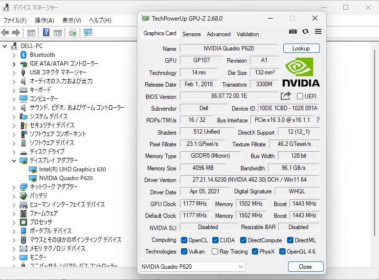Click the NVIDIA logo image
Screen dimensions: 379x280
tap(301, 72)
